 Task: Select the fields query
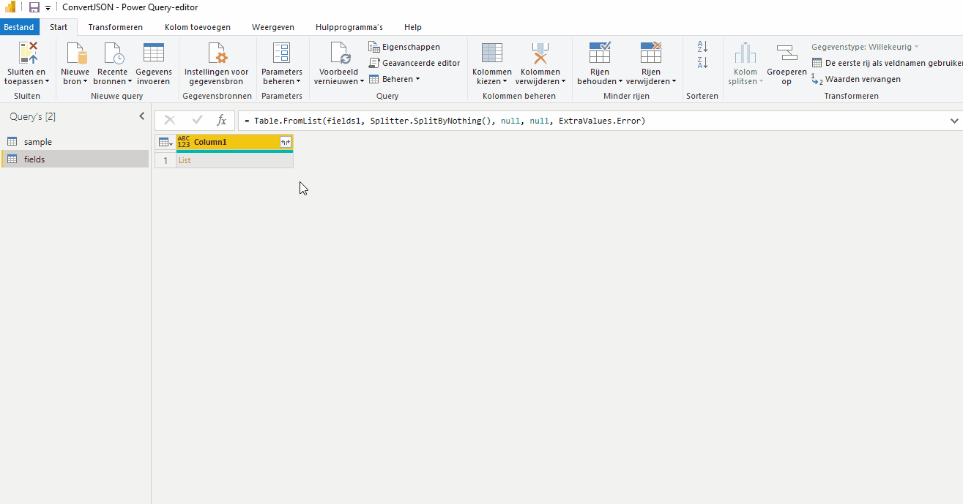point(75,159)
